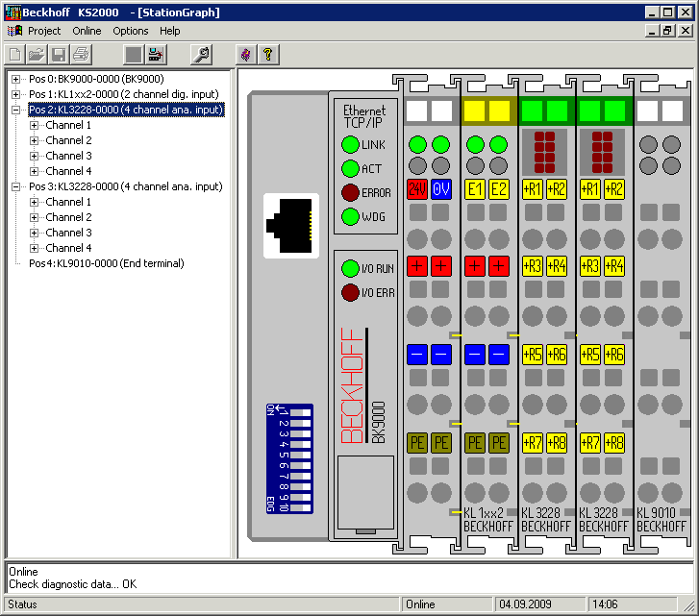
Task: Click the I/O ERR LED
Action: point(350,293)
